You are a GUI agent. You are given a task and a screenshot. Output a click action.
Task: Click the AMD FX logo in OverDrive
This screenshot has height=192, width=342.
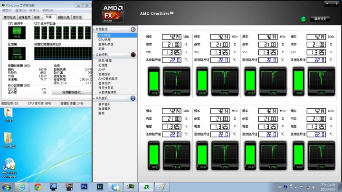click(113, 13)
